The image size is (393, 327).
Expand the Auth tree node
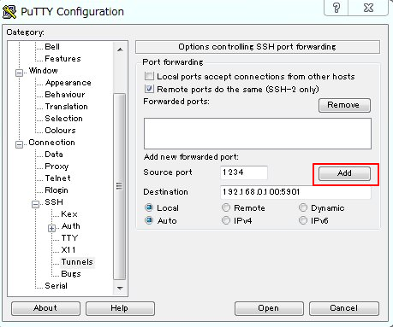pos(51,228)
